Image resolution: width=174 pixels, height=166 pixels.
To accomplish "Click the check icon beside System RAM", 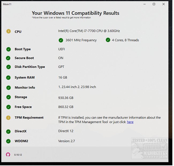I will pos(8,78).
